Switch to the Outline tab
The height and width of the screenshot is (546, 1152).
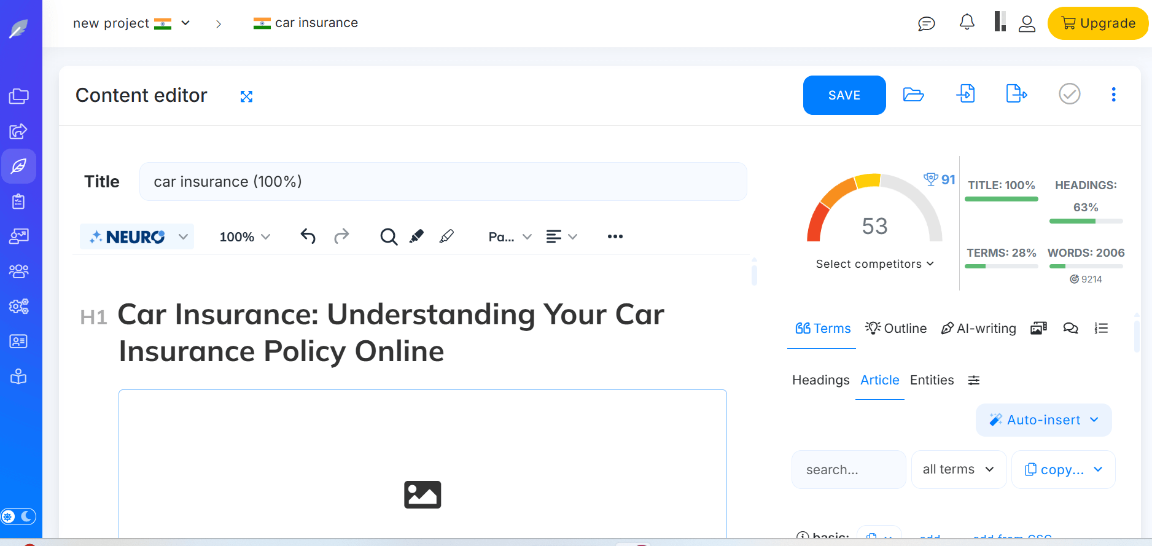point(897,329)
